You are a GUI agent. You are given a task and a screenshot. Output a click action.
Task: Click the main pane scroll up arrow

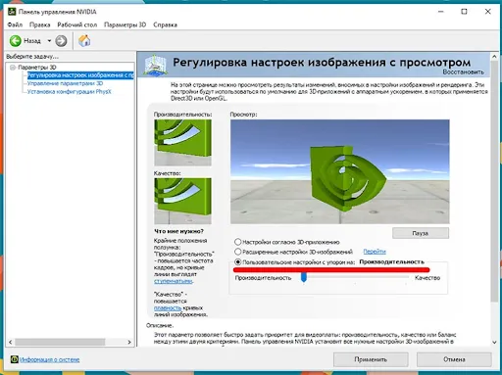coord(494,57)
